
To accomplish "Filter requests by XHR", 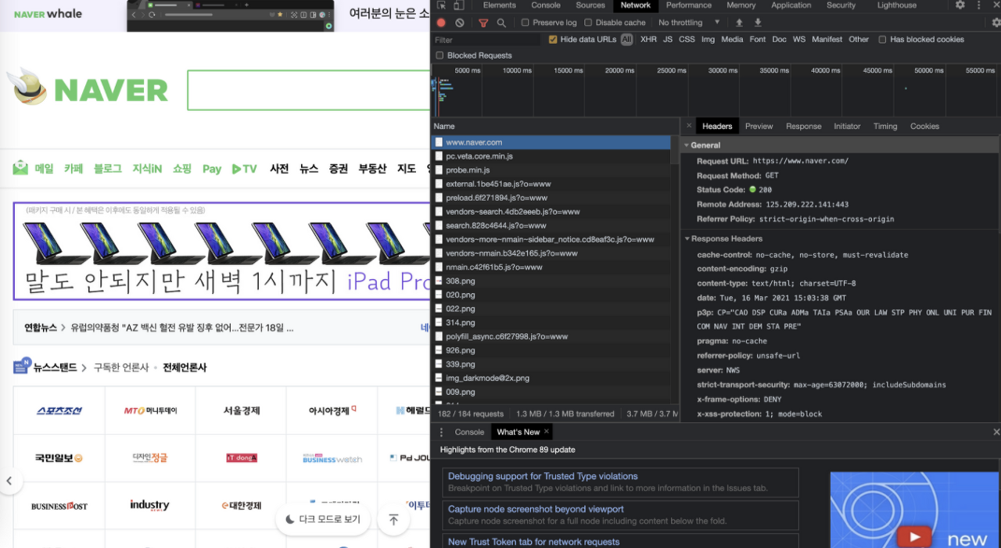I will [648, 39].
